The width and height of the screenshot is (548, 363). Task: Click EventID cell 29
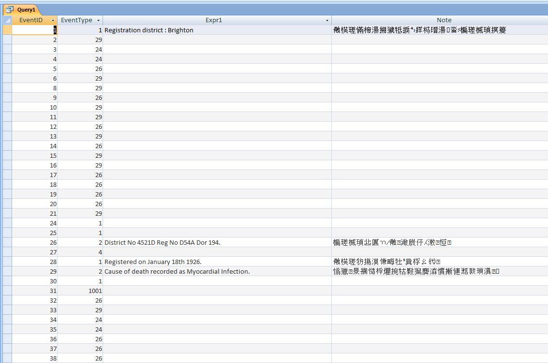coord(35,271)
